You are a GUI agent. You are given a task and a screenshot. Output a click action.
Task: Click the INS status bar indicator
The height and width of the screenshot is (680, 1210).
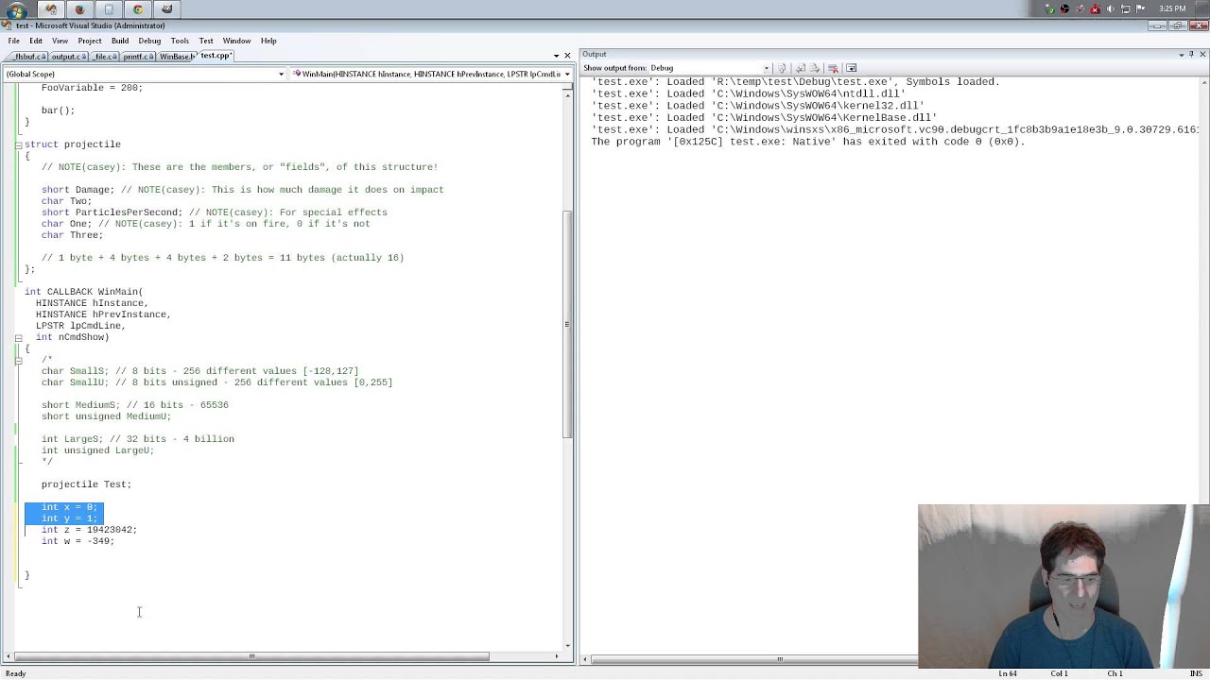point(1196,673)
